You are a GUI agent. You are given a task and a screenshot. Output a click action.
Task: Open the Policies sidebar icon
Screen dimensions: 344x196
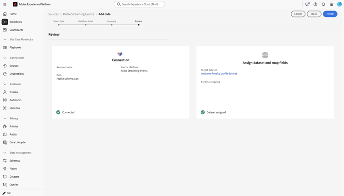tap(5, 126)
